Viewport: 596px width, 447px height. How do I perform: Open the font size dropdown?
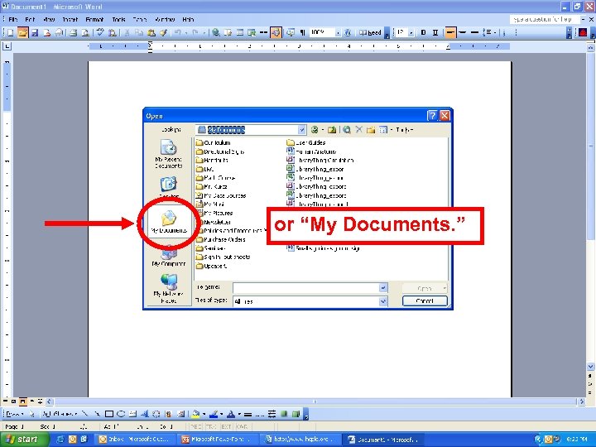(411, 32)
